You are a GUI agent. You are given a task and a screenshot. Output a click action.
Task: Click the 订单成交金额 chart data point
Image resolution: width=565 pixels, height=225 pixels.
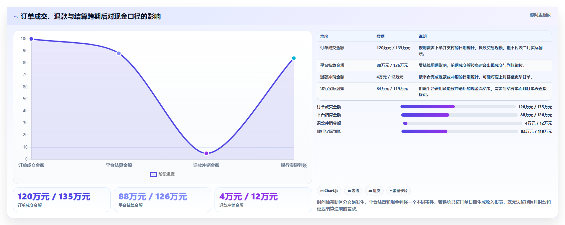tap(31, 39)
